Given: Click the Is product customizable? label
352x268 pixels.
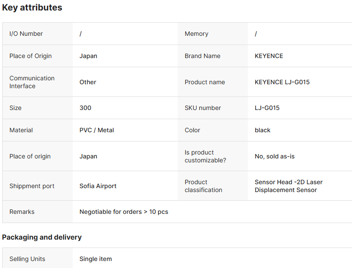Looking at the screenshot, I should click(x=205, y=156).
